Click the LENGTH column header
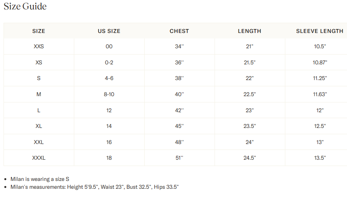 (x=250, y=31)
